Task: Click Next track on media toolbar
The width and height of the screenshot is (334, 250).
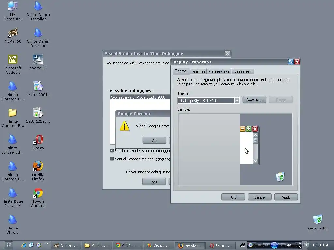Action: [282, 245]
